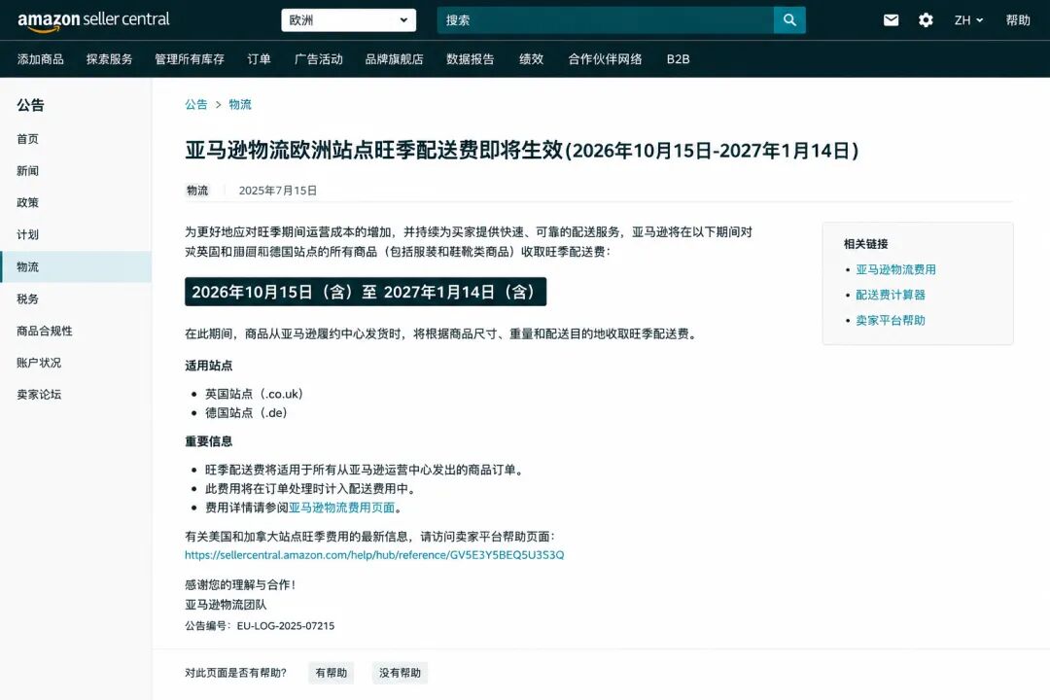The image size is (1050, 700).
Task: Open the sellercentral.amazon.com help URL
Action: tap(374, 554)
